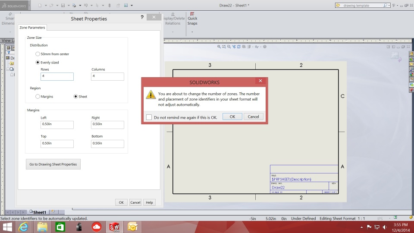The height and width of the screenshot is (233, 414).
Task: Click the Open document icon
Action: pyautogui.click(x=51, y=5)
